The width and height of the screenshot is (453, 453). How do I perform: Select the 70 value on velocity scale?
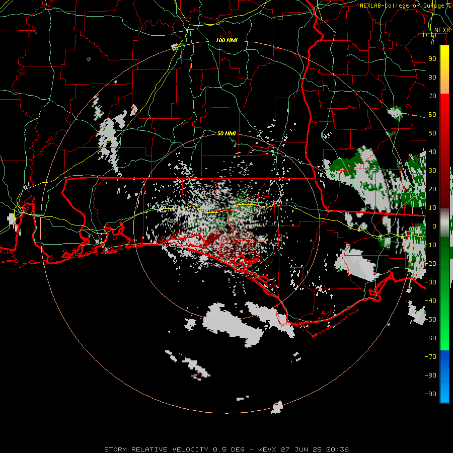click(x=432, y=96)
